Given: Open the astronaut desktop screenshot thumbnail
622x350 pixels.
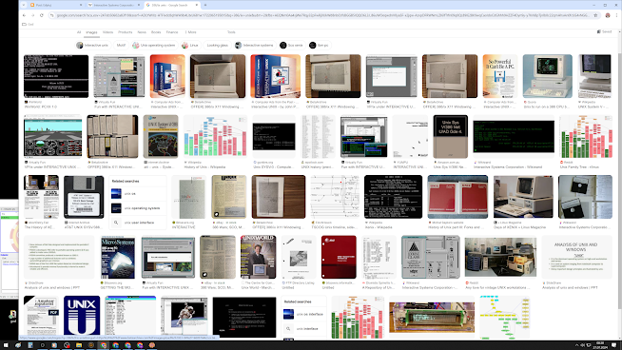Looking at the screenshot, I should [185, 317].
